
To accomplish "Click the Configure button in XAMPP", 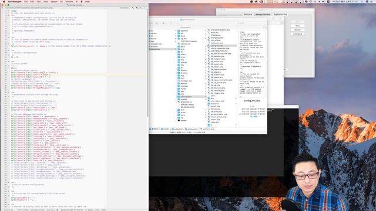I will [298, 34].
